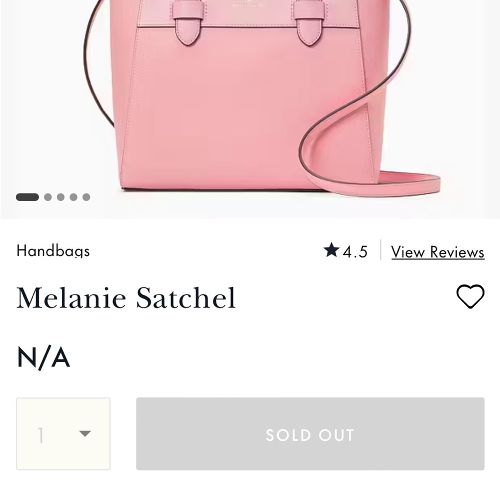This screenshot has width=500, height=500.
Task: Click the star rating icon
Action: (x=331, y=251)
